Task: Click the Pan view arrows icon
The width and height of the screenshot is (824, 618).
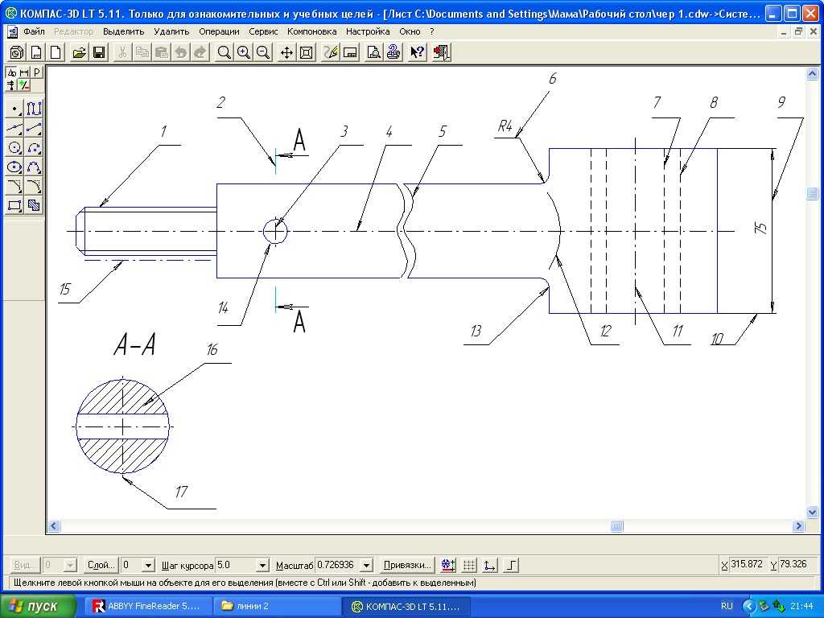Action: click(x=286, y=52)
